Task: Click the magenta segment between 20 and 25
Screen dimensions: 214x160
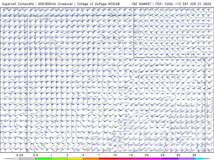Action: [155, 159]
